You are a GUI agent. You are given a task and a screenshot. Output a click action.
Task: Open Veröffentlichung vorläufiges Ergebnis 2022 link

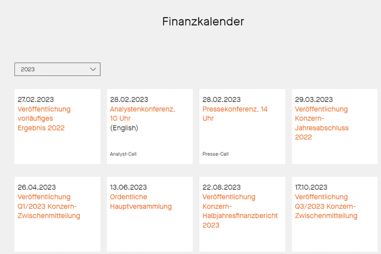[44, 119]
